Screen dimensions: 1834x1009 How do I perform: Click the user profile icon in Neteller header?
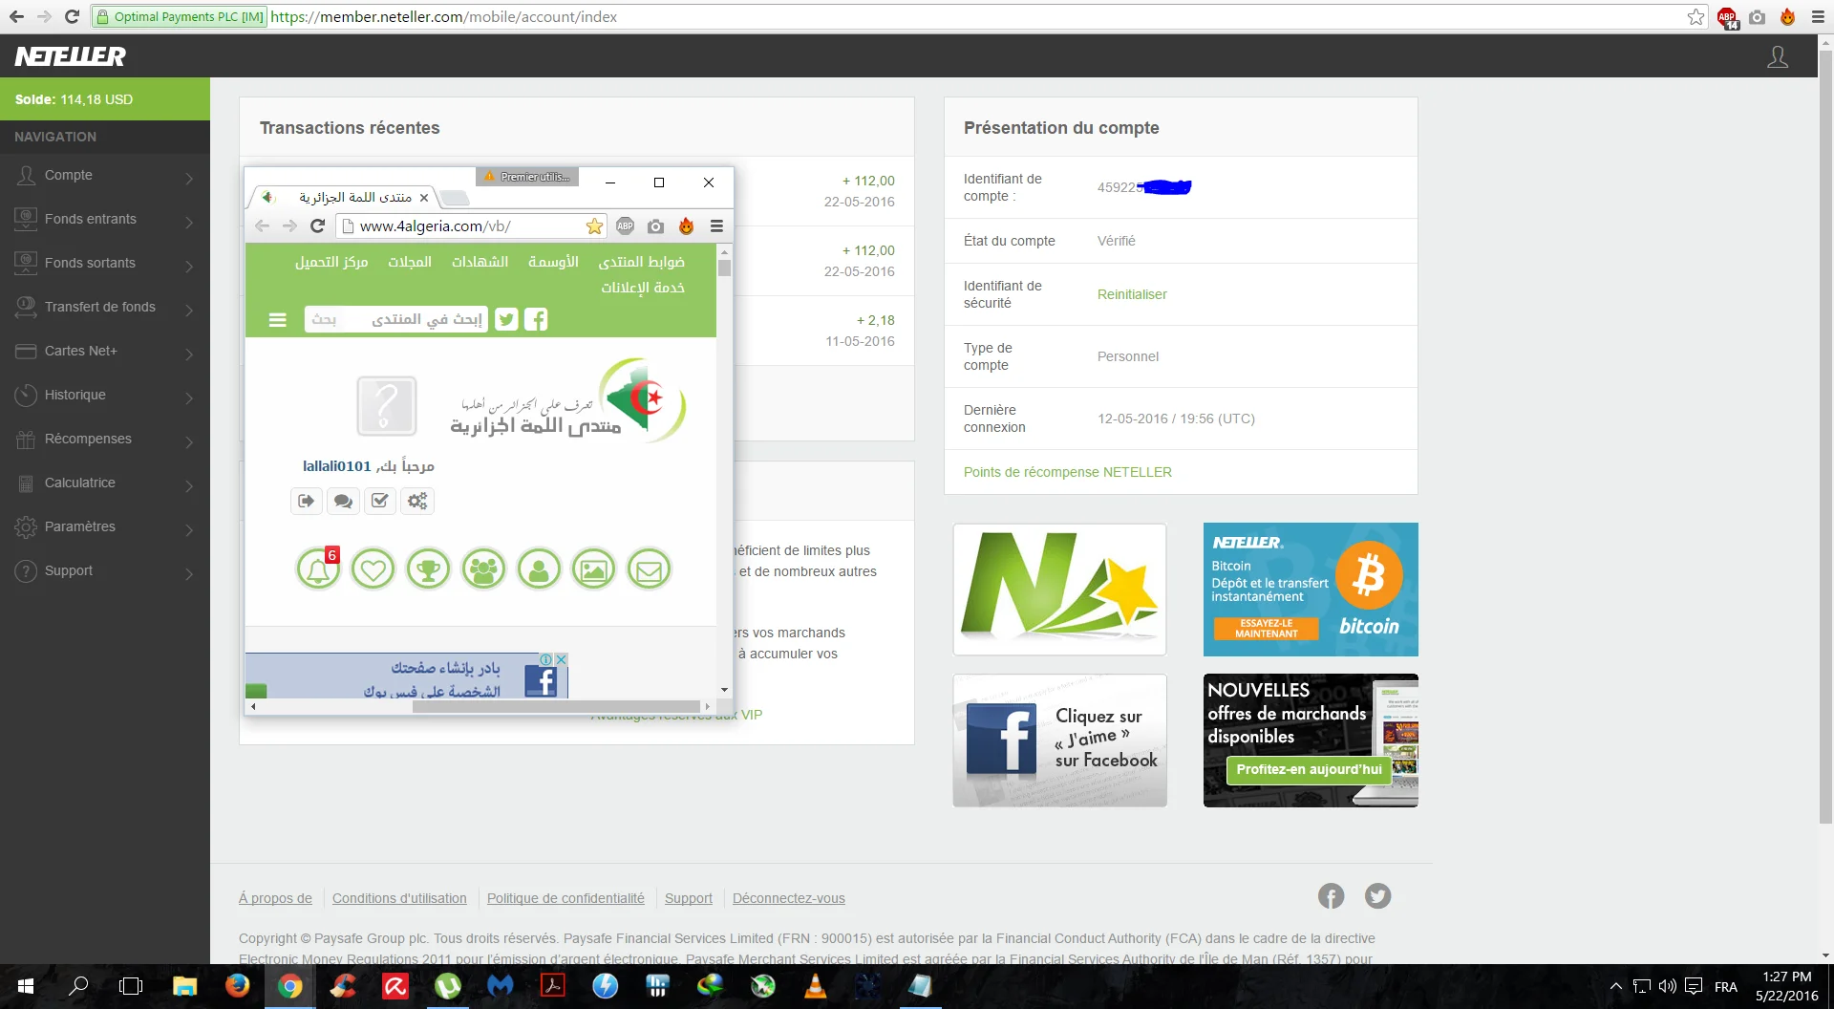coord(1777,57)
